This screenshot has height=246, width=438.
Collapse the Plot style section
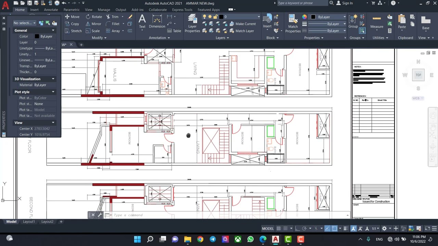coord(53,92)
